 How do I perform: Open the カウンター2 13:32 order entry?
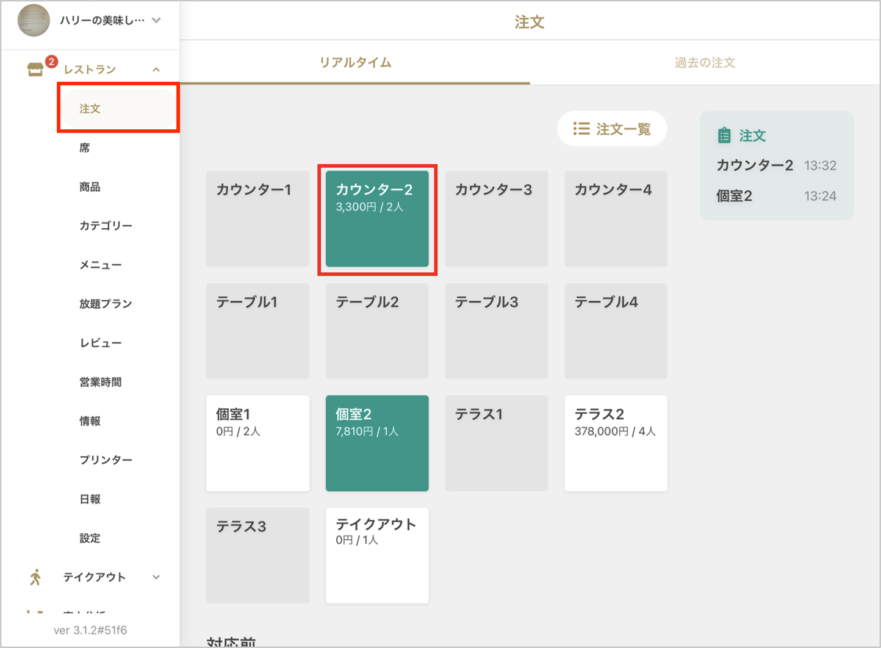775,165
